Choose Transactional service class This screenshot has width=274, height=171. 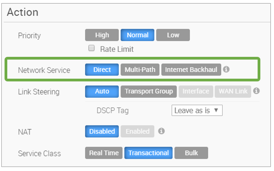tap(148, 153)
